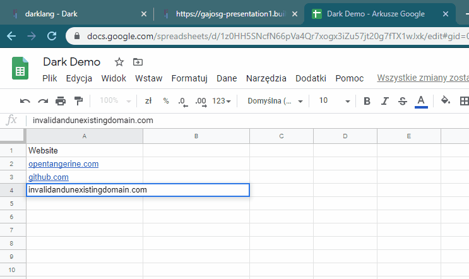Open the Widok menu
Image resolution: width=469 pixels, height=279 pixels.
(114, 78)
